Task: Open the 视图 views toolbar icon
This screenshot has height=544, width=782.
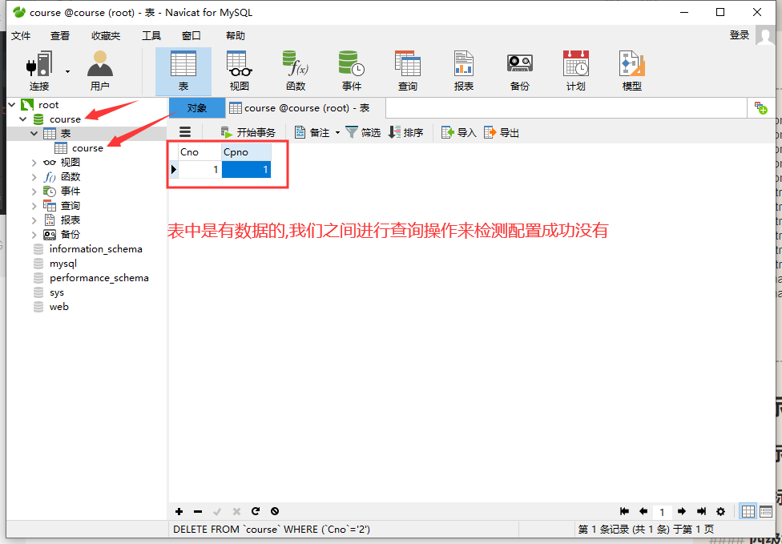Action: pyautogui.click(x=240, y=71)
